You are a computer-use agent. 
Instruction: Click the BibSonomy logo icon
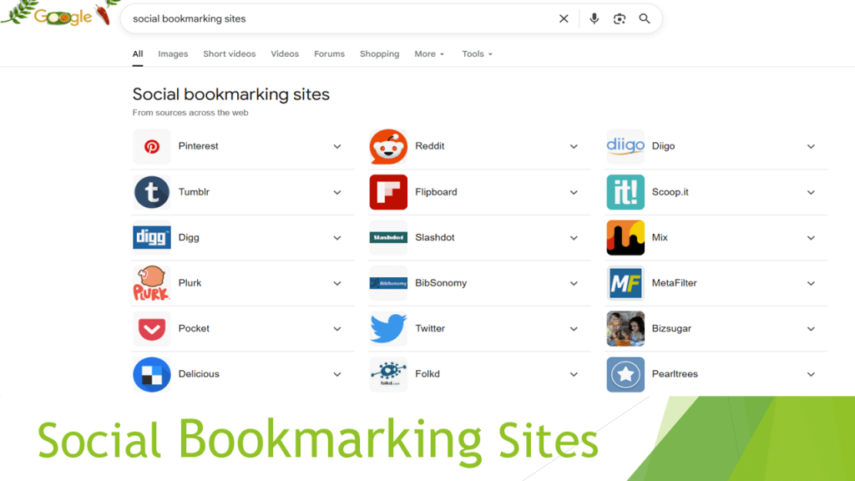[x=388, y=283]
